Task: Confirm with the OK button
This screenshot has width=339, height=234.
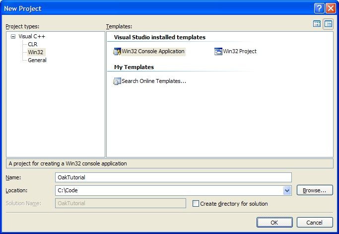Action: pyautogui.click(x=274, y=222)
